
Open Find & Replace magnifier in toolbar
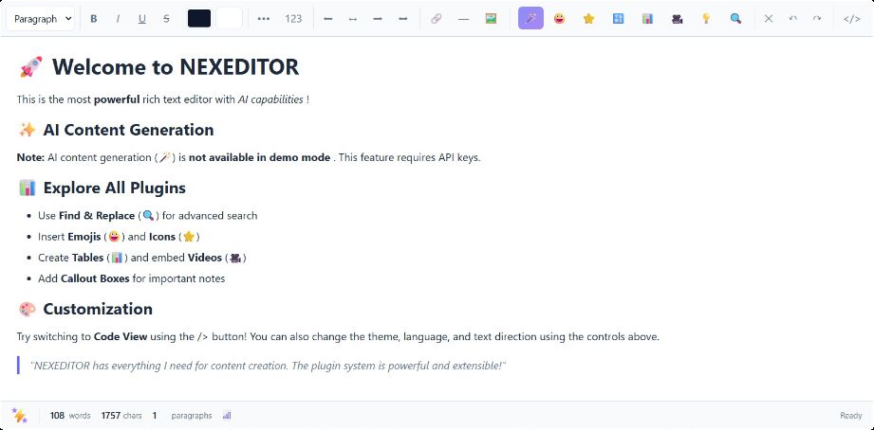pos(735,18)
